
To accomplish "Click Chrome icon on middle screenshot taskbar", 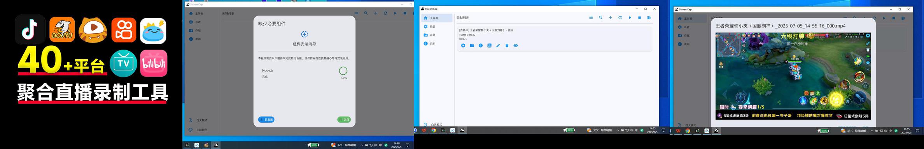I will point(434,130).
